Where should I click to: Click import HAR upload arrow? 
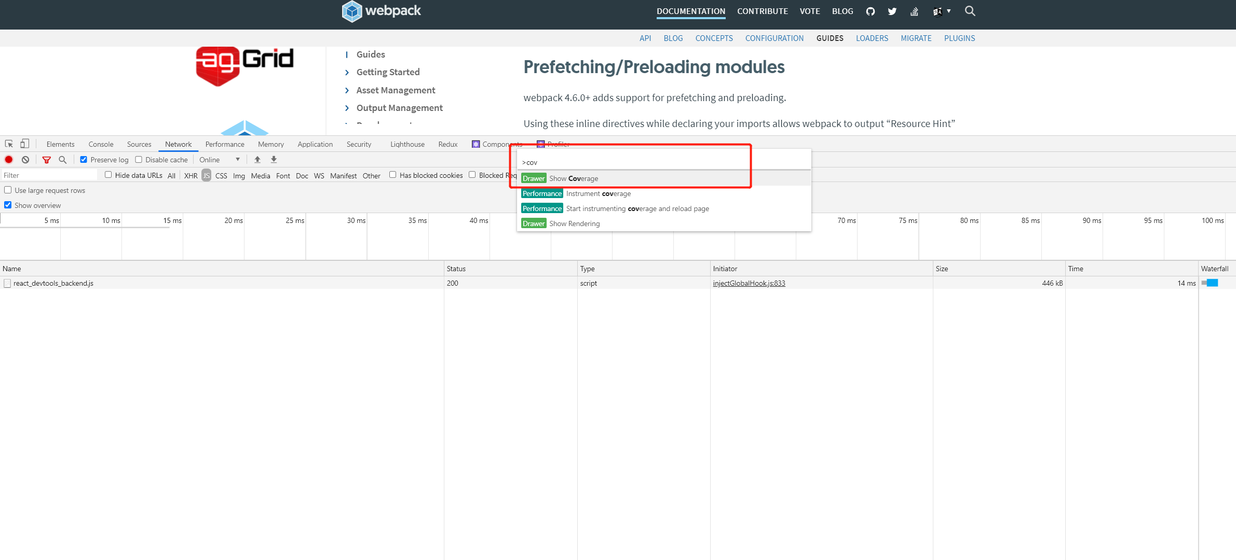[x=257, y=160]
